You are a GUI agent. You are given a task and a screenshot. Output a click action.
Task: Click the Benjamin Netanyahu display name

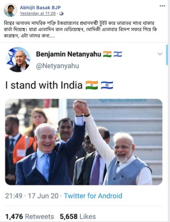(x=69, y=54)
